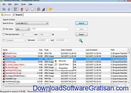Click the Search button
Image resolution: width=131 pixels, height=93 pixels.
click(x=81, y=23)
